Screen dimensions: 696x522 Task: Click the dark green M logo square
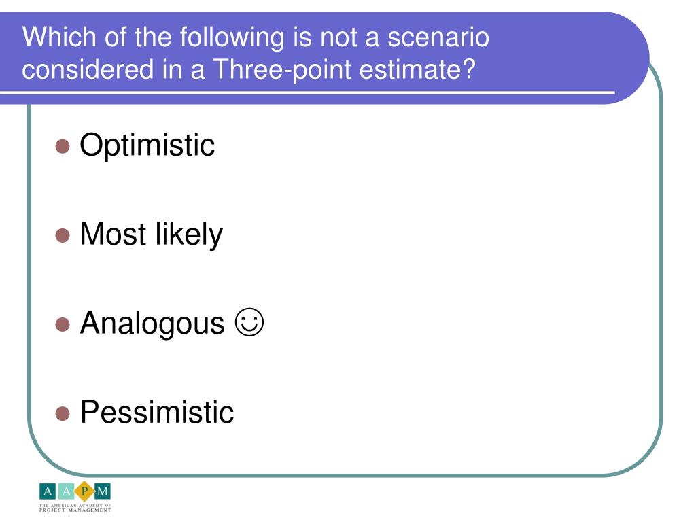[103, 491]
